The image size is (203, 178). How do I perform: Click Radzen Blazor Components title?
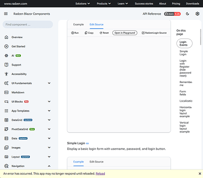32,14
